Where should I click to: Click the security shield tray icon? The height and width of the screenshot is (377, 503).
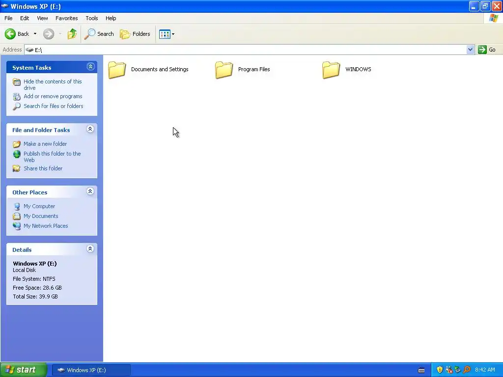coord(440,370)
